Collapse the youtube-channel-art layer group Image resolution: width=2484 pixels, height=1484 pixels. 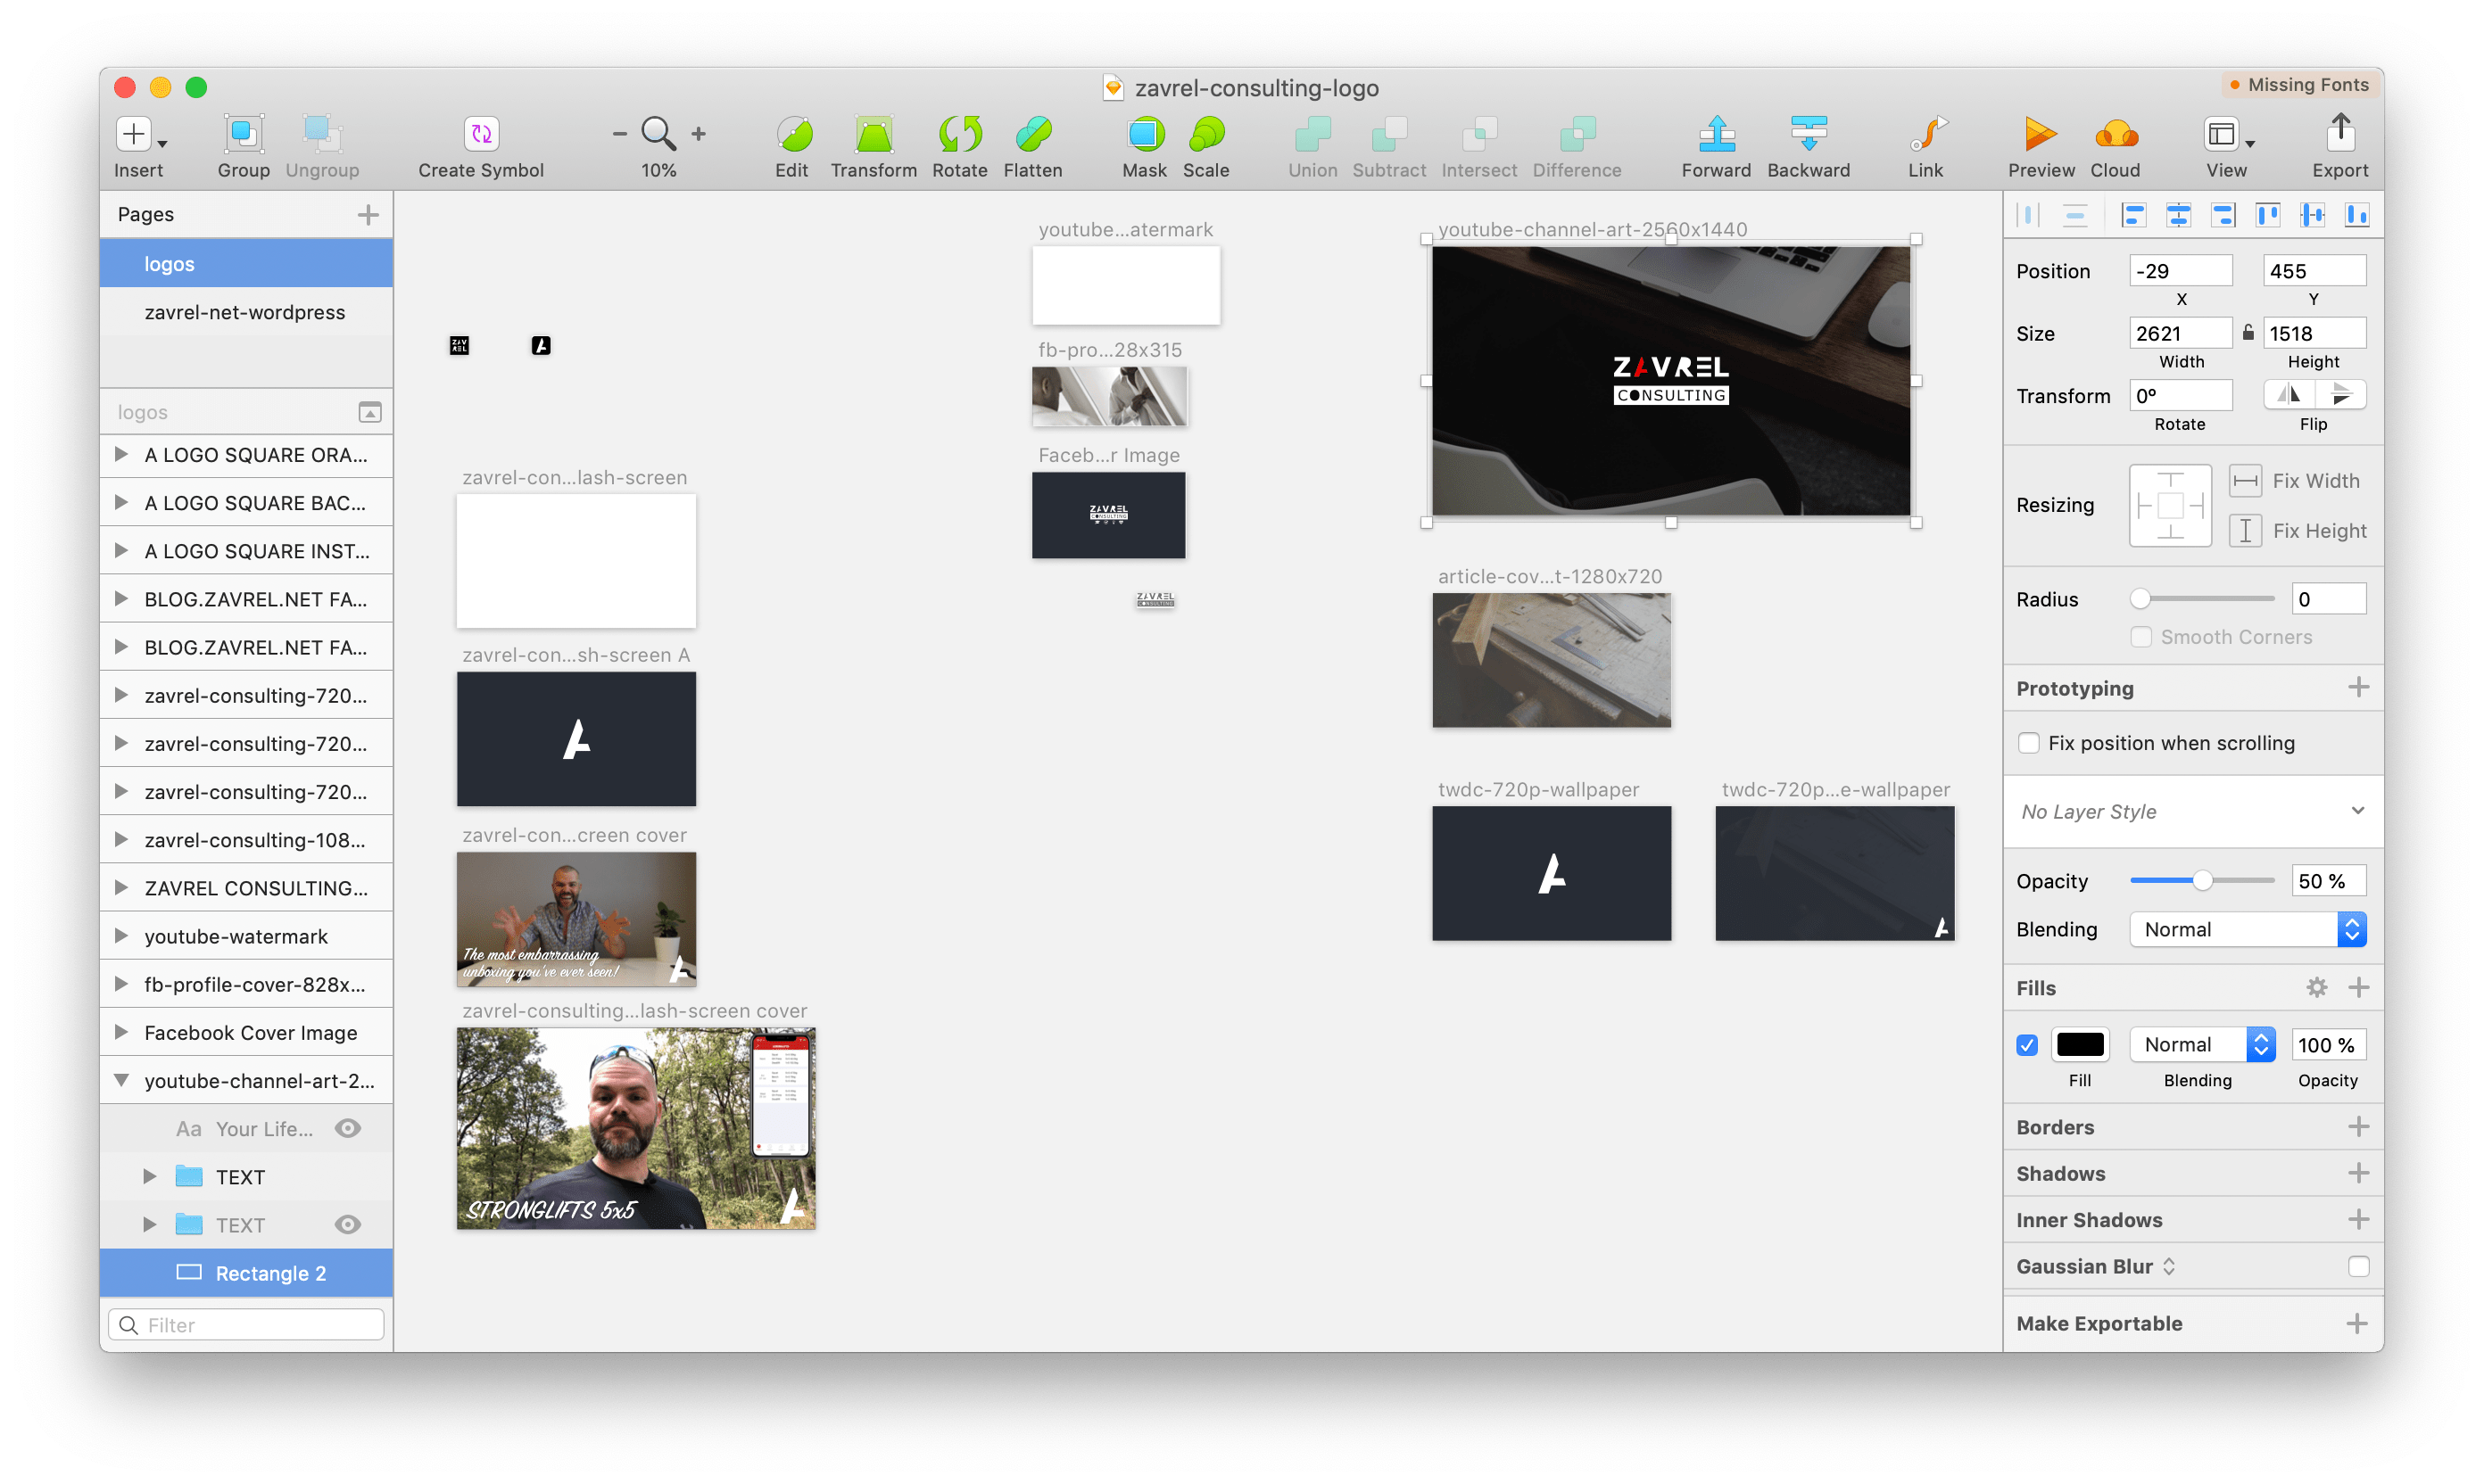(121, 1081)
